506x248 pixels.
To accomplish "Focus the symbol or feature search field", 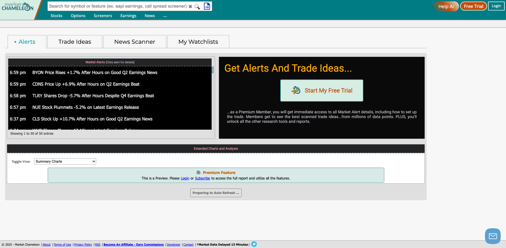I will pyautogui.click(x=118, y=6).
